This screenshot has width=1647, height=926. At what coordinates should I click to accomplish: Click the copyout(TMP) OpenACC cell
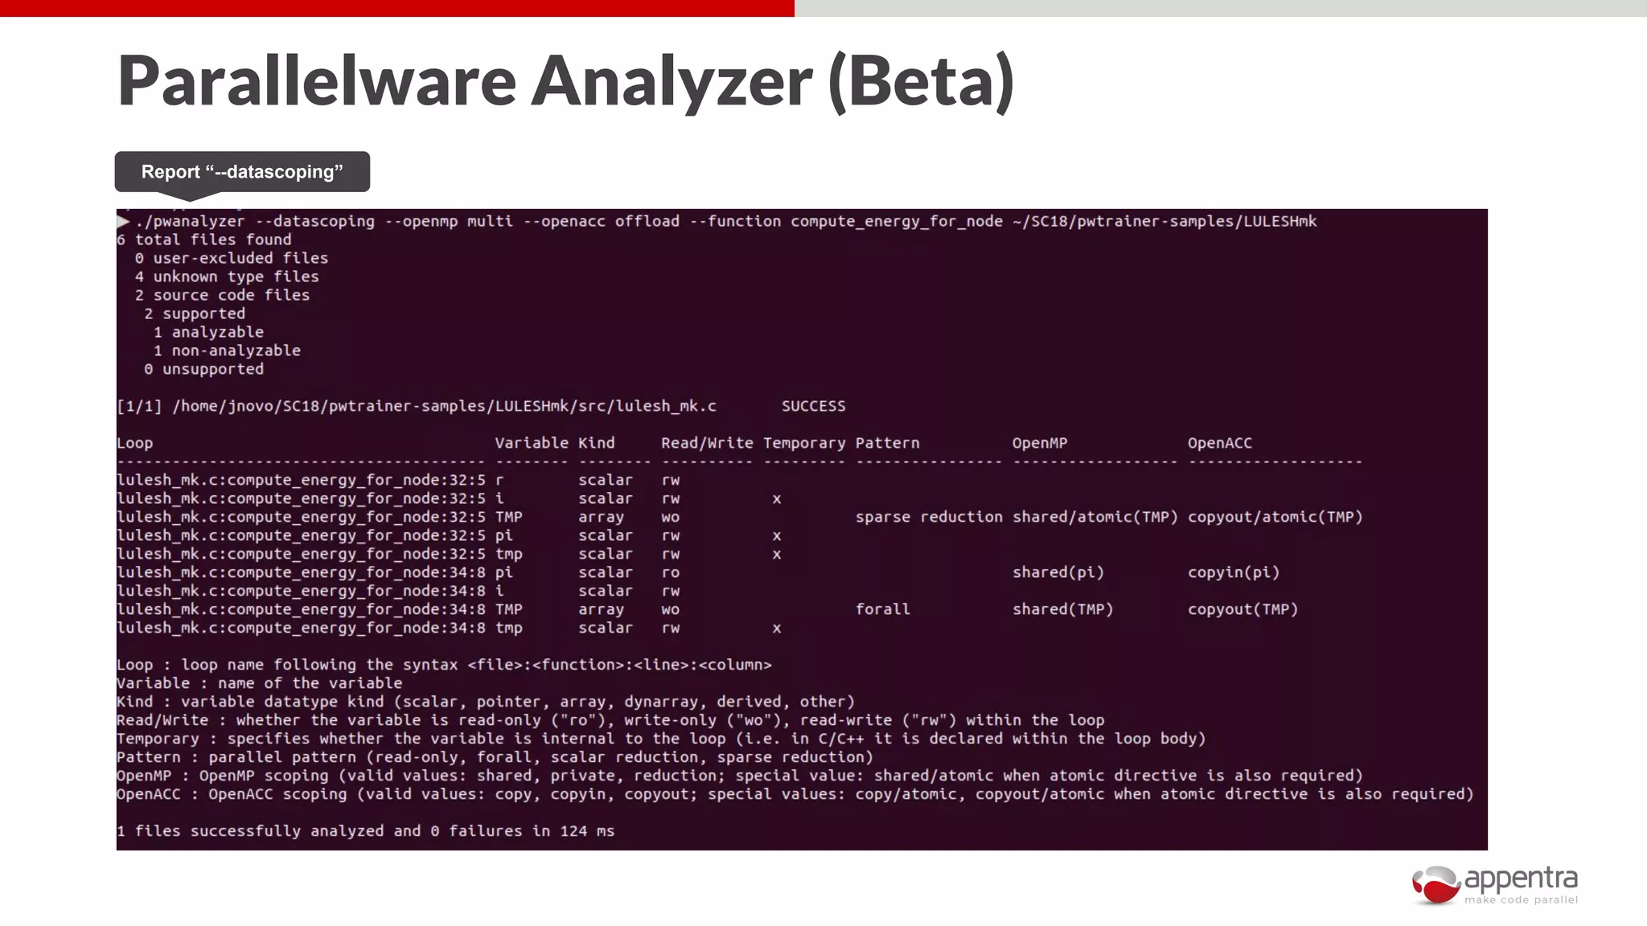(x=1243, y=609)
